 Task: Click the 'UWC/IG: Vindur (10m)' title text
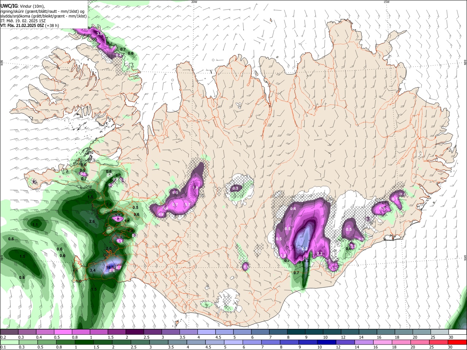(x=22, y=6)
